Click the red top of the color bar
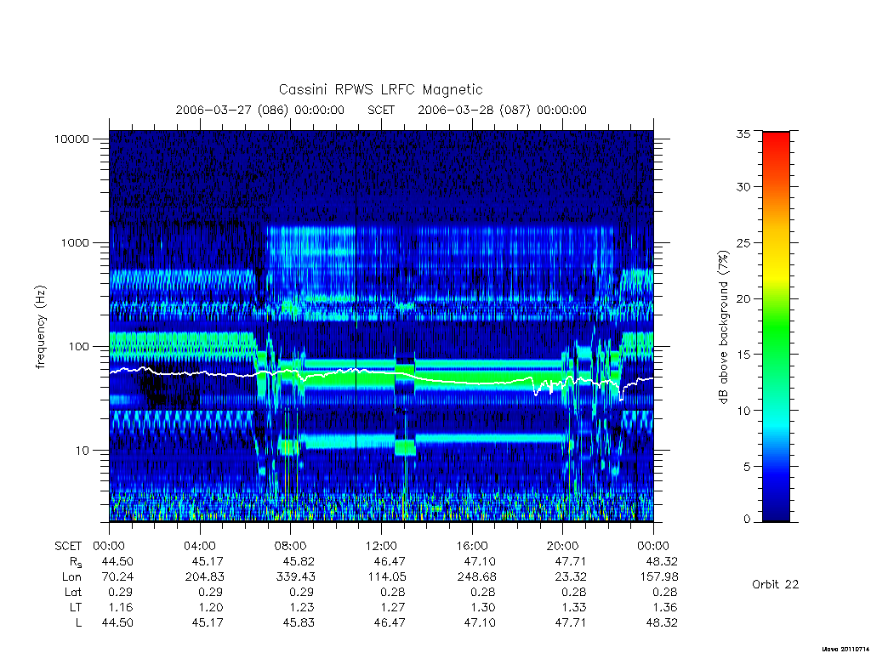871x653 pixels. (776, 142)
